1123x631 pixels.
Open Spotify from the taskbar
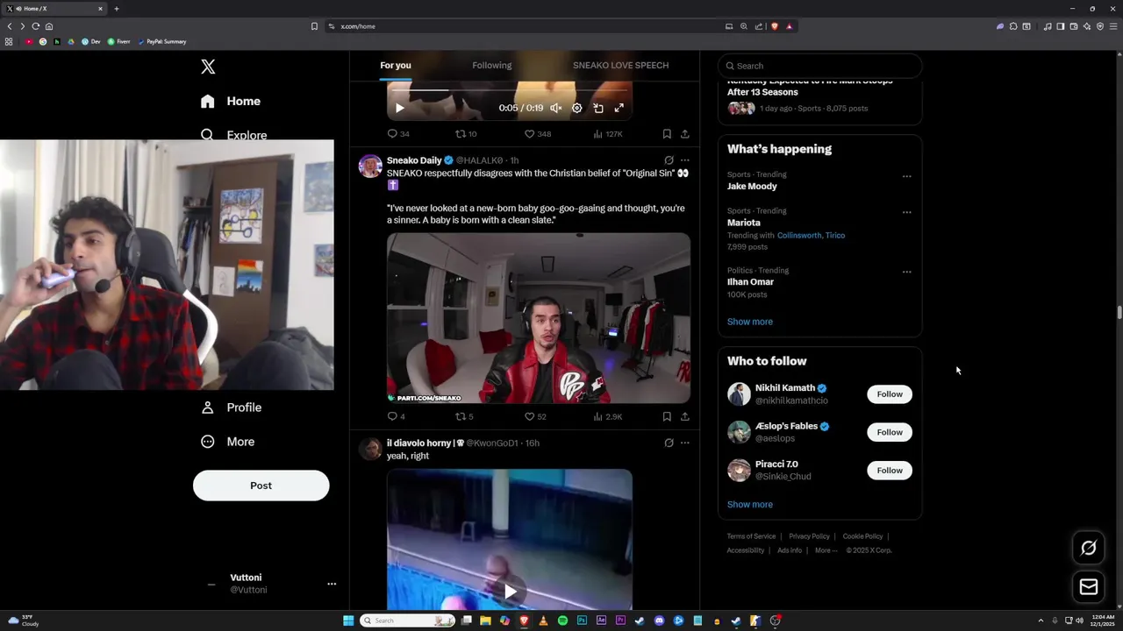[x=562, y=620]
